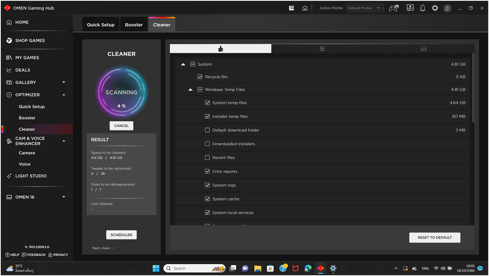Uncheck Recycle Bin

(200, 77)
